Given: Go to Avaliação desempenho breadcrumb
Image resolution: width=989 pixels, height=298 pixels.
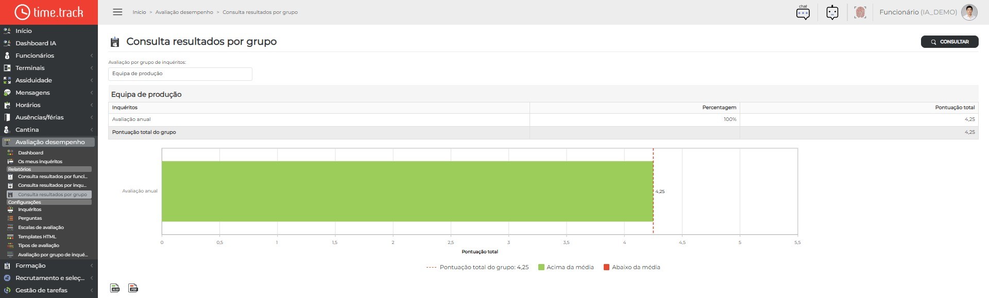Looking at the screenshot, I should [x=184, y=12].
